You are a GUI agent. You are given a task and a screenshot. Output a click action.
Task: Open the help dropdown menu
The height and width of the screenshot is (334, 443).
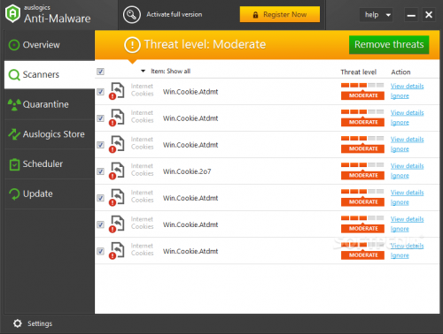pos(377,15)
